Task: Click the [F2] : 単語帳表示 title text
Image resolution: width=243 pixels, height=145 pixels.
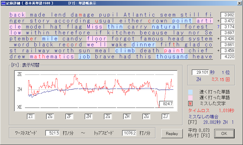Action: coord(82,3)
